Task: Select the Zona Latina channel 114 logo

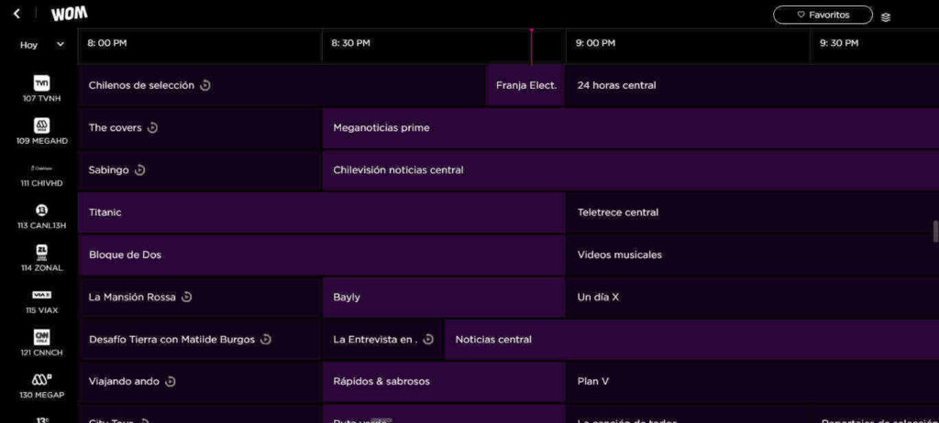Action: [x=41, y=252]
